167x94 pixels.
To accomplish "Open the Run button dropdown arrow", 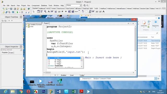I will pyautogui.click(x=20, y=12).
